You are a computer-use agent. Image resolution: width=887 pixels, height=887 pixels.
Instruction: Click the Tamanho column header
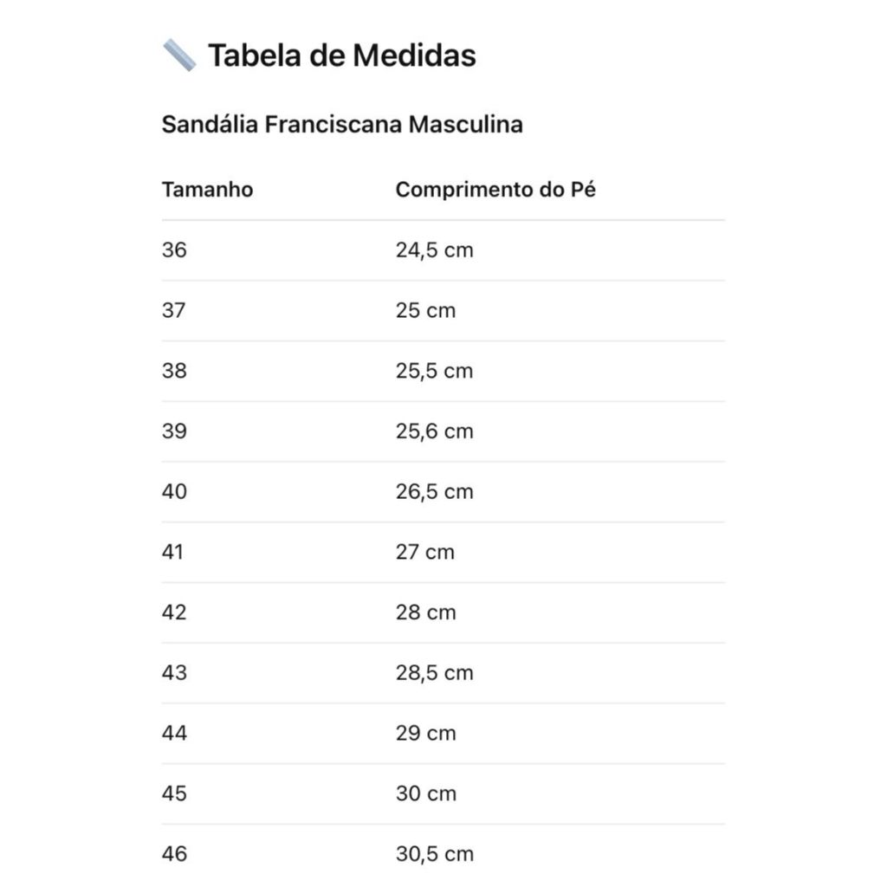coord(207,190)
